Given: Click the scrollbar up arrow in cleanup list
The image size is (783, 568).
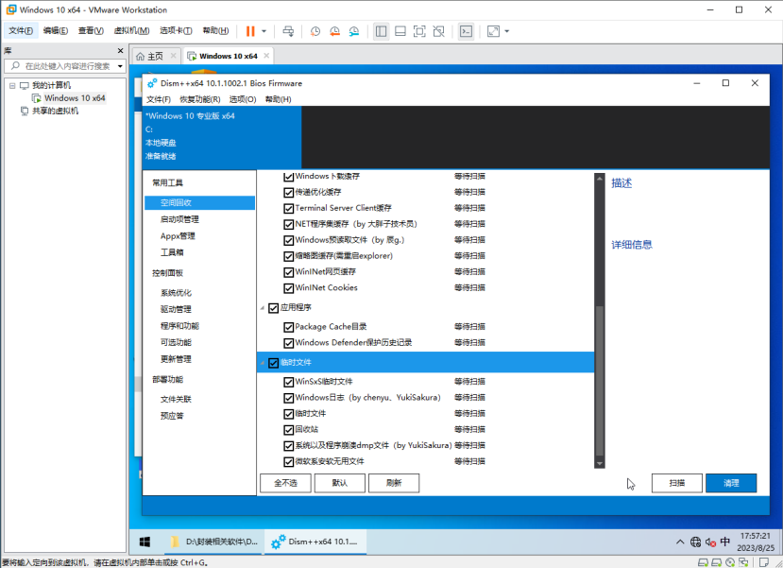Looking at the screenshot, I should point(600,178).
